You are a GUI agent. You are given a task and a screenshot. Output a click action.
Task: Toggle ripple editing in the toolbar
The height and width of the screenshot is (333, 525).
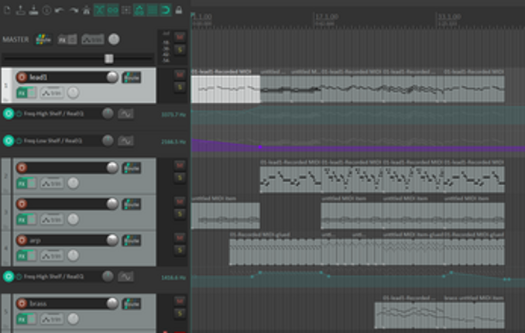[126, 10]
